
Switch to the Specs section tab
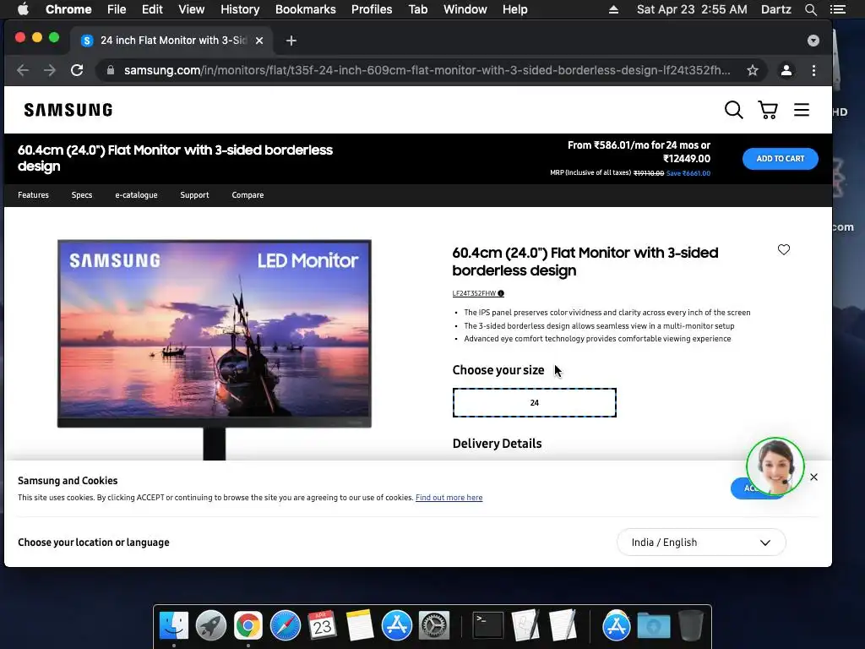[x=82, y=195]
